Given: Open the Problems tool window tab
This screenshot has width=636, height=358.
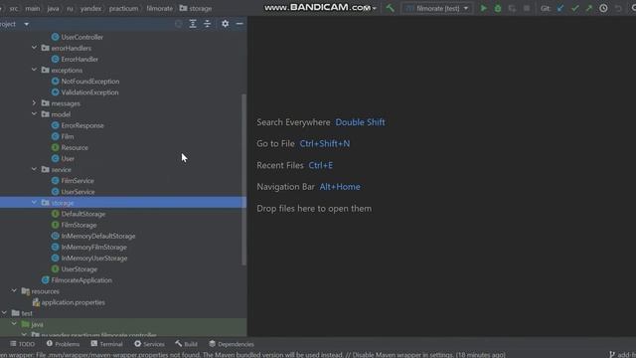Looking at the screenshot, I should [63, 344].
